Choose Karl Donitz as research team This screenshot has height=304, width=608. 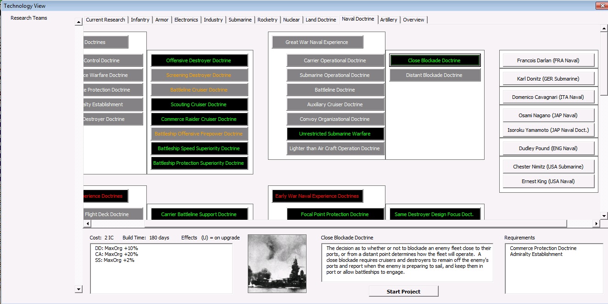pos(548,78)
